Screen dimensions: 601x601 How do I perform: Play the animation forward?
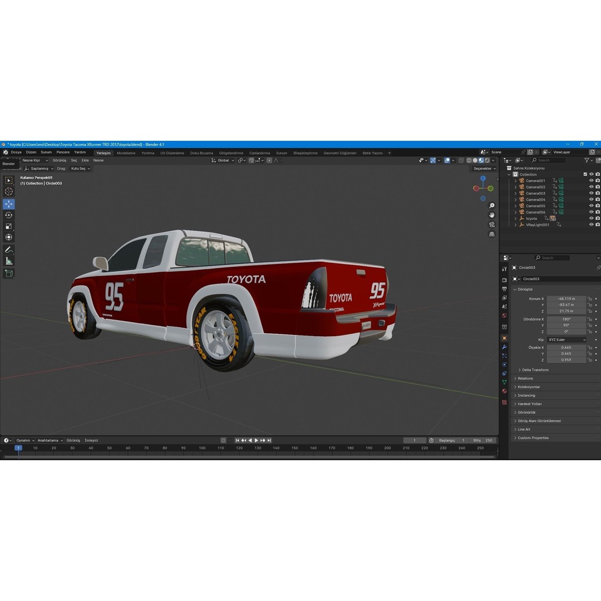[257, 440]
